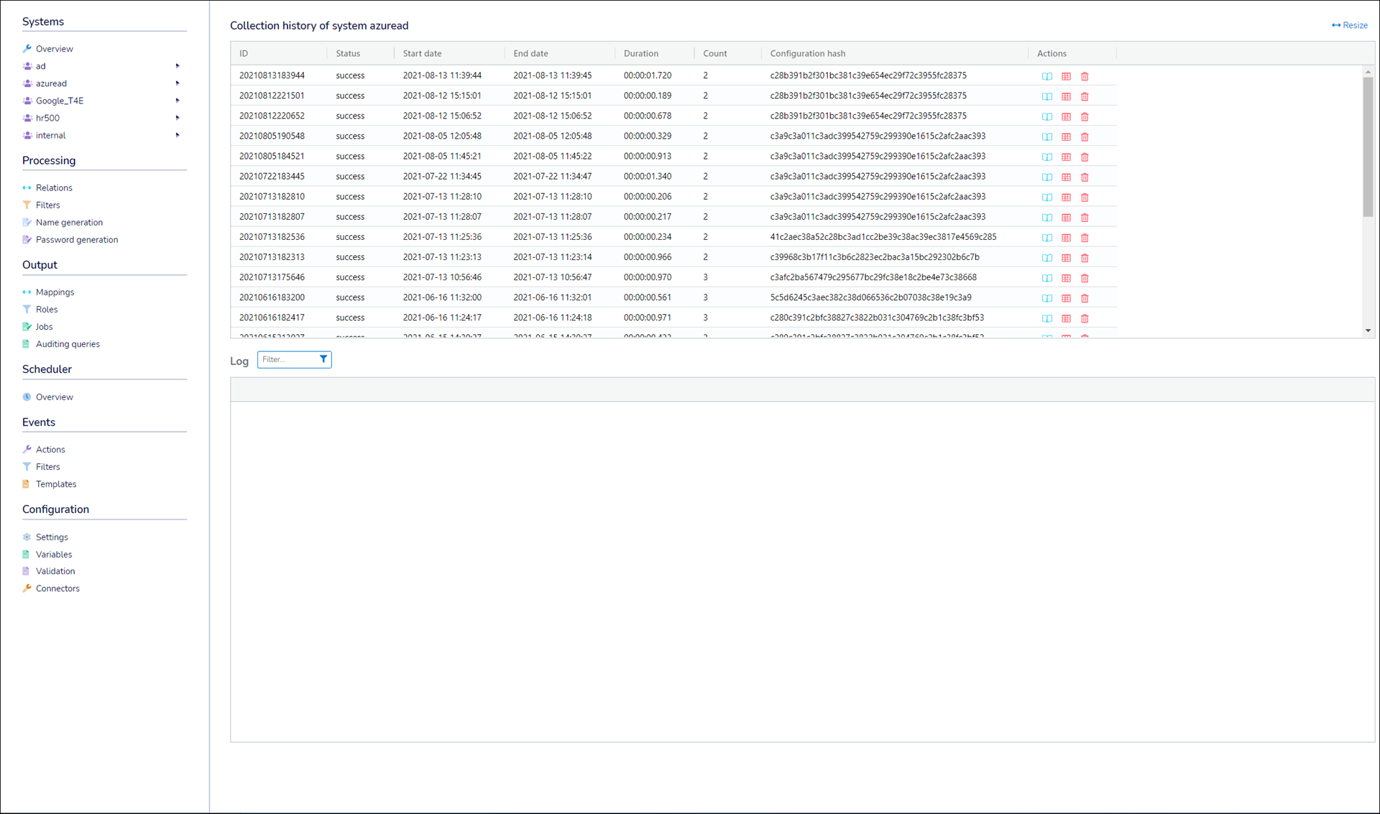The width and height of the screenshot is (1380, 814).
Task: Go to Auditing queries in Output
Action: (68, 344)
